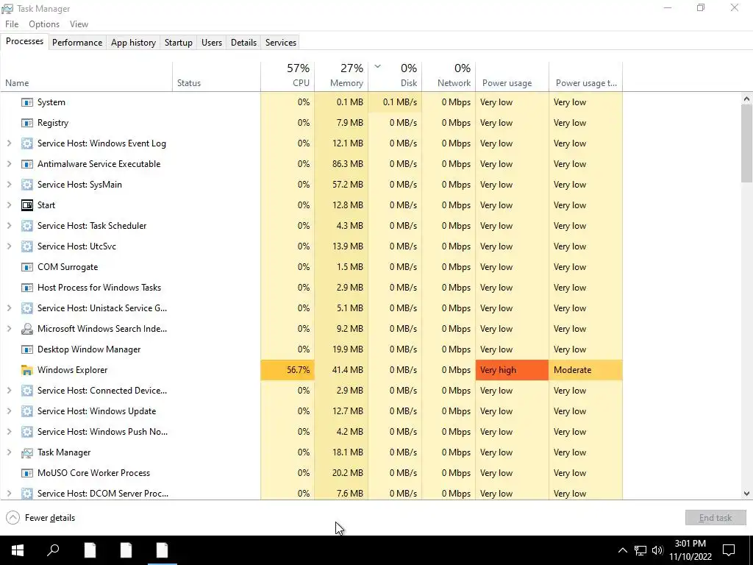Sort by the Name column header

87,77
